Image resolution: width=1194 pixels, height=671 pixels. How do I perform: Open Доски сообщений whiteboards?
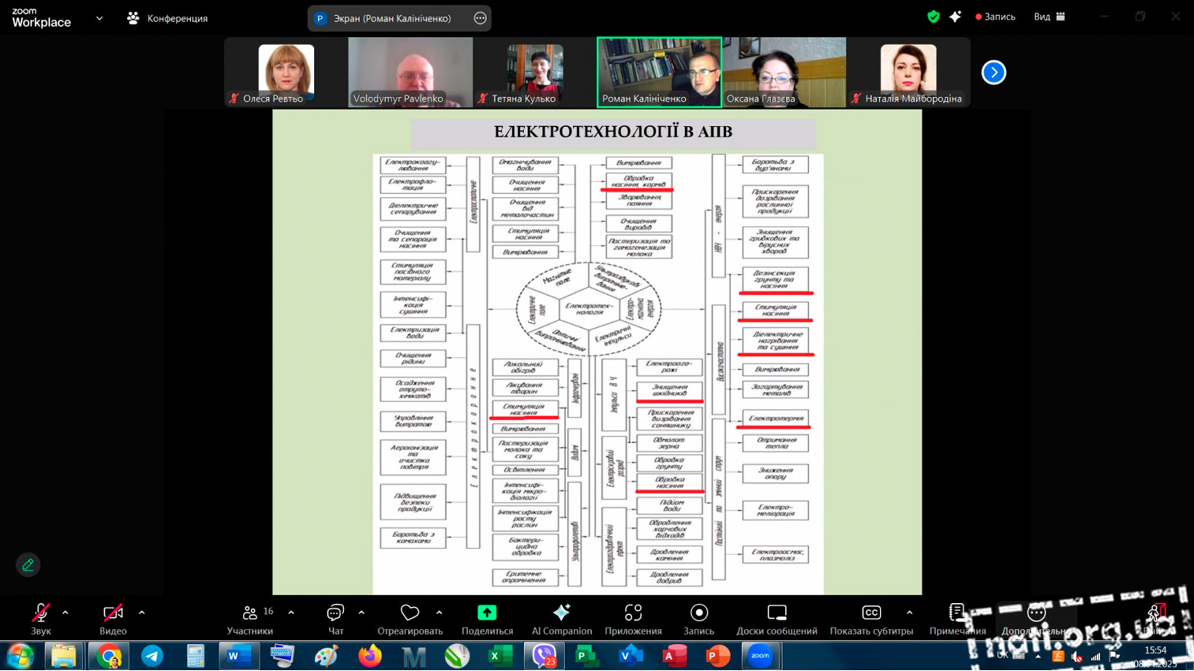pyautogui.click(x=776, y=619)
